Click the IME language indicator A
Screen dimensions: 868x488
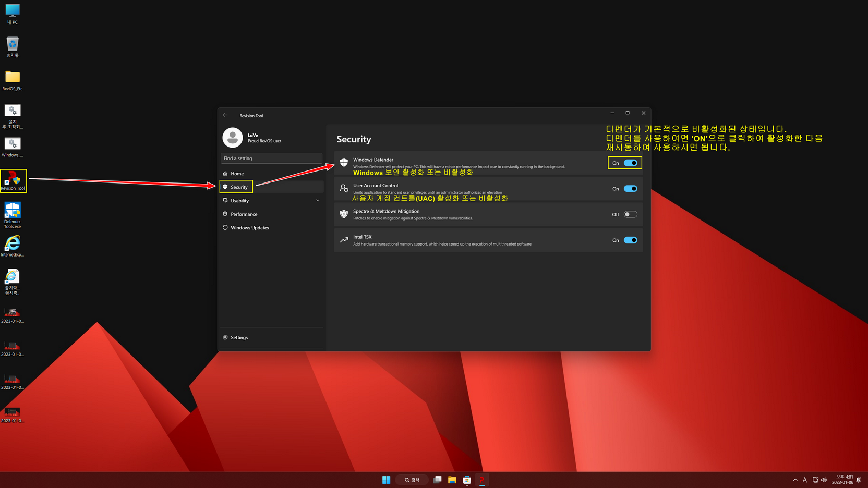pos(805,480)
